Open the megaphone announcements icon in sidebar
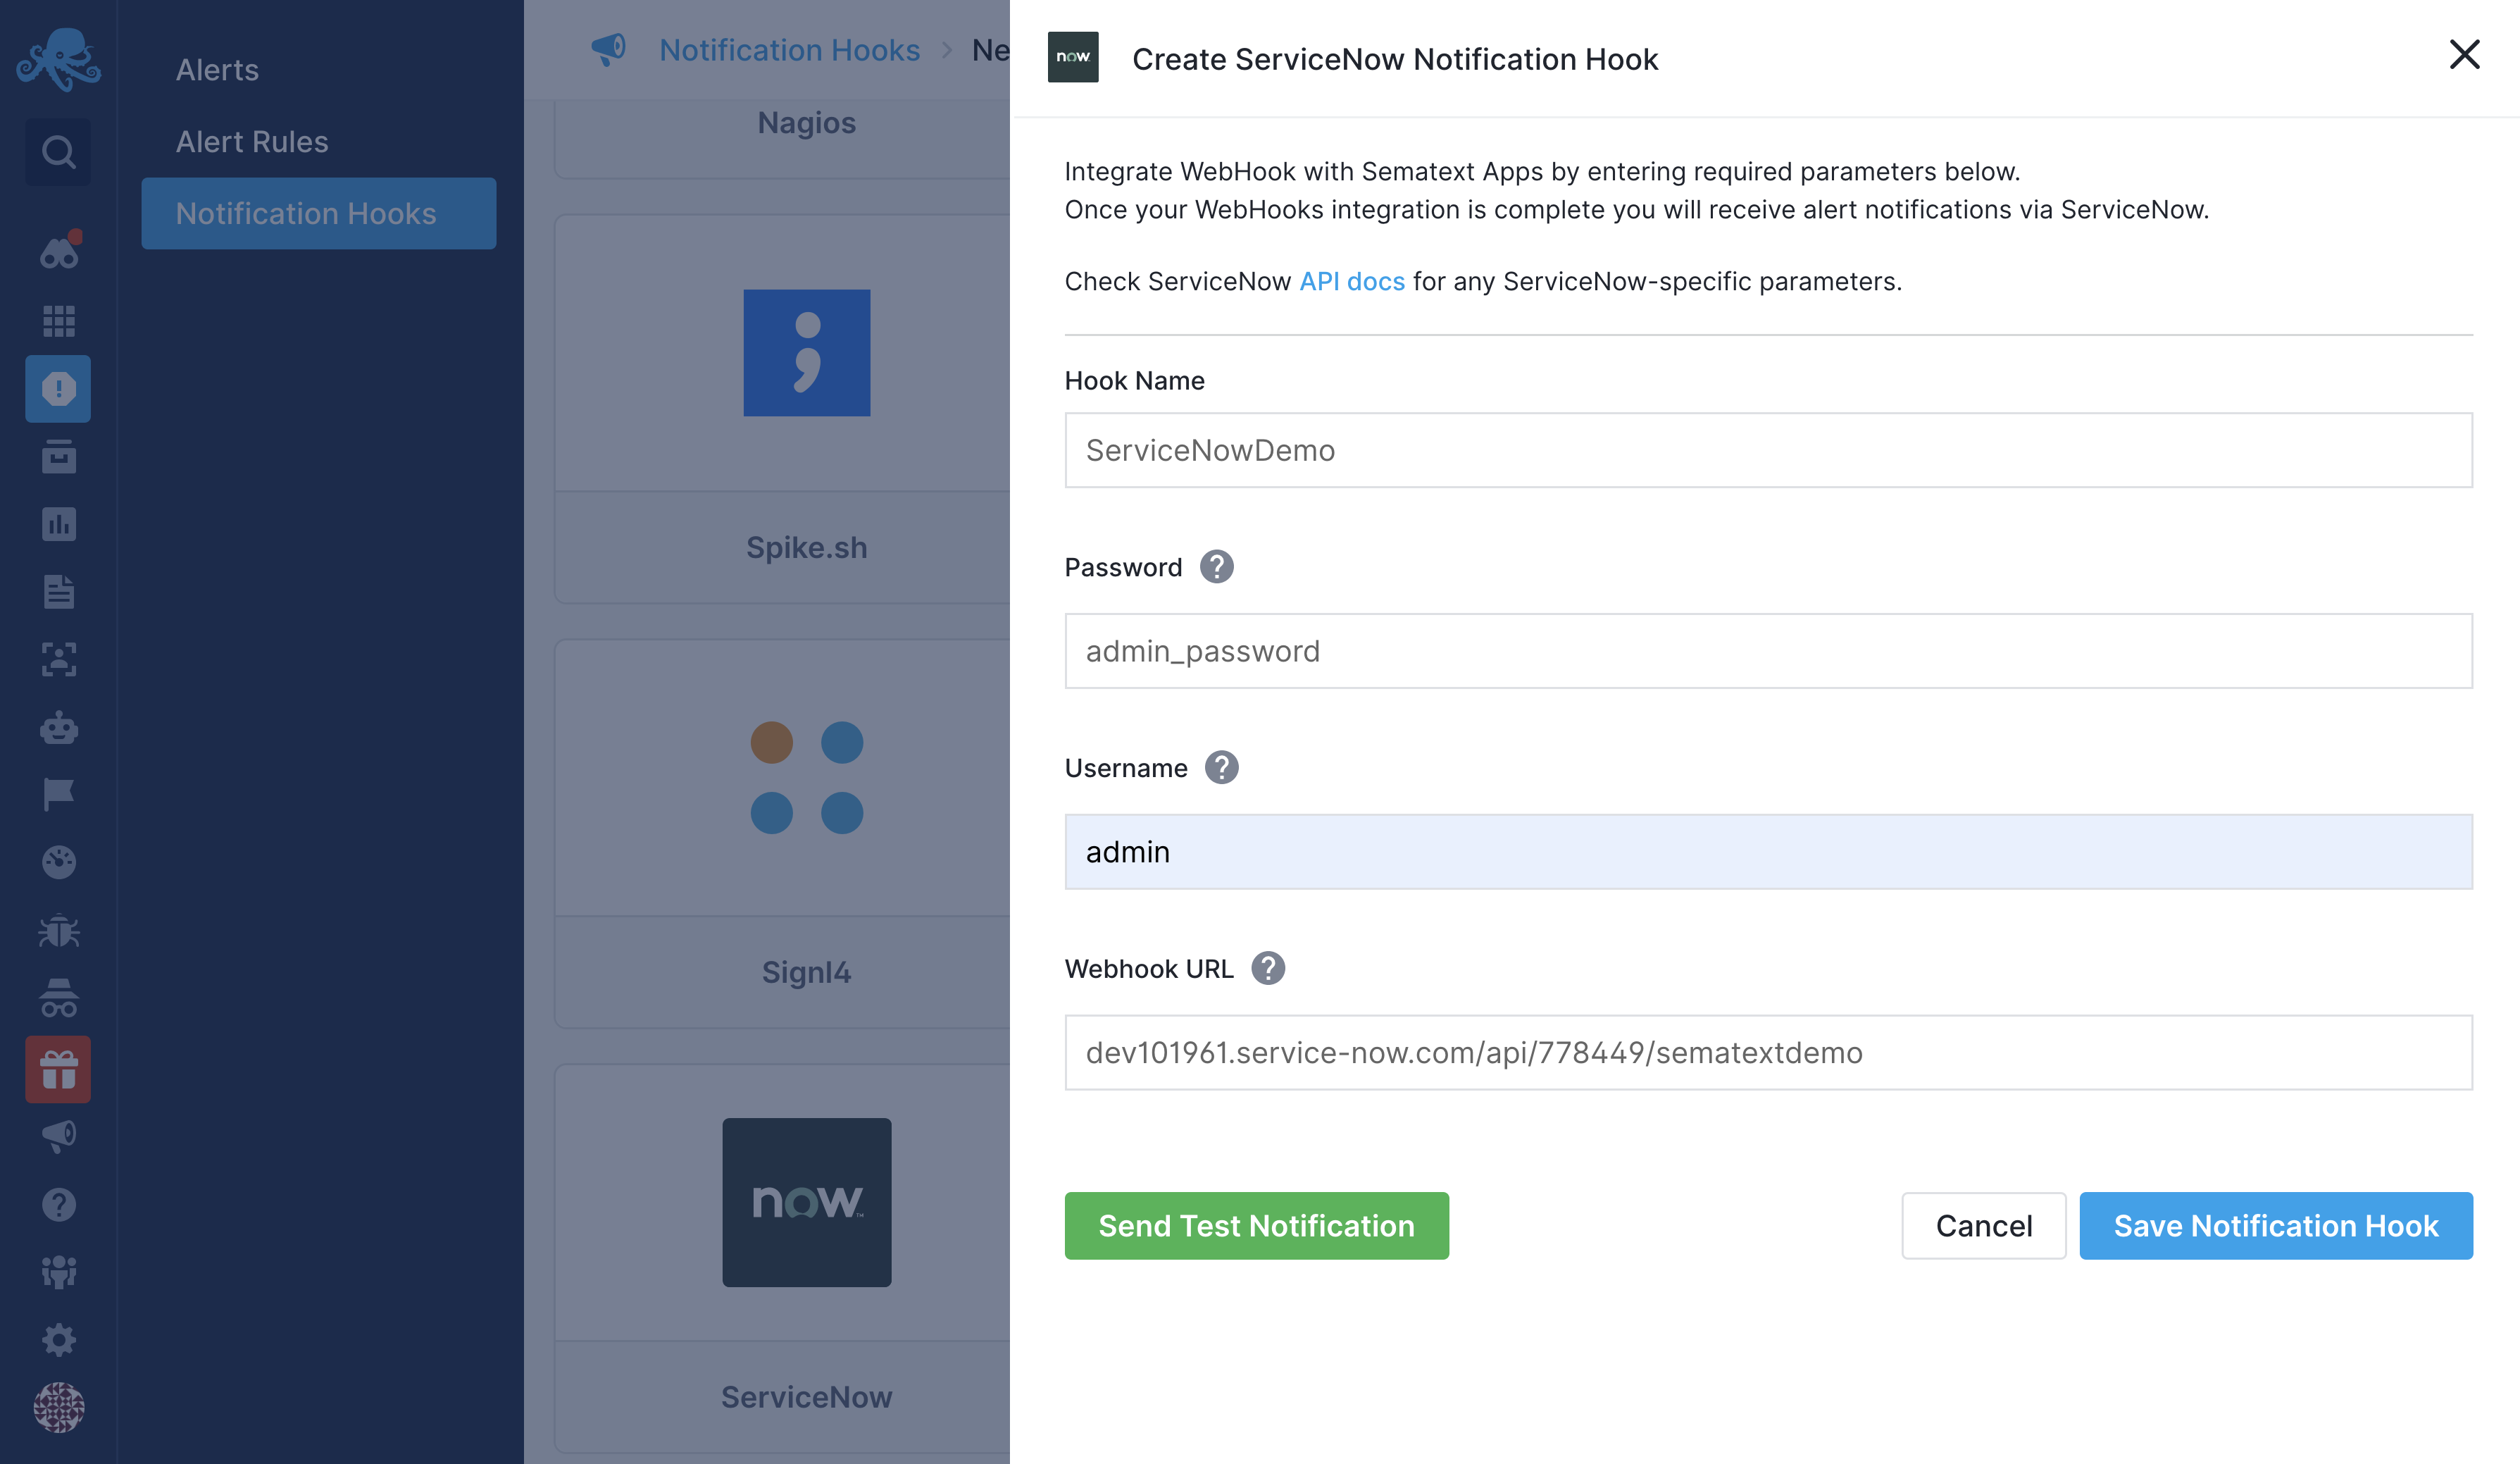Viewport: 2520px width, 1464px height. tap(59, 1137)
